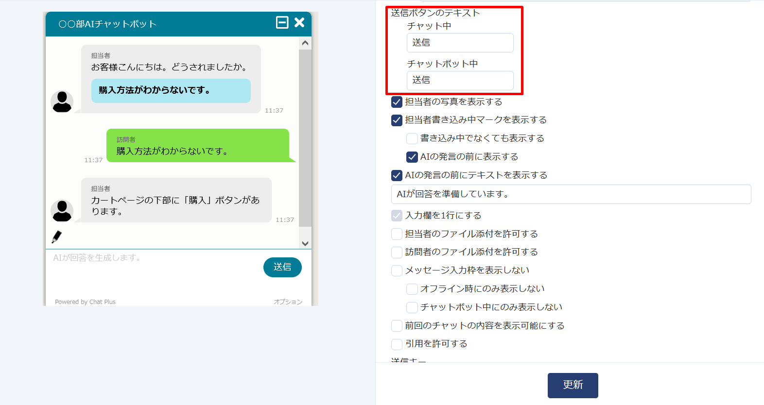Screen dimensions: 764x405
Task: Close the AI chatbot widget
Action: pos(299,22)
